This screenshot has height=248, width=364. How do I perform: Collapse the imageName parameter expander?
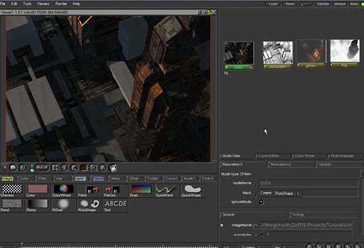pos(222,225)
